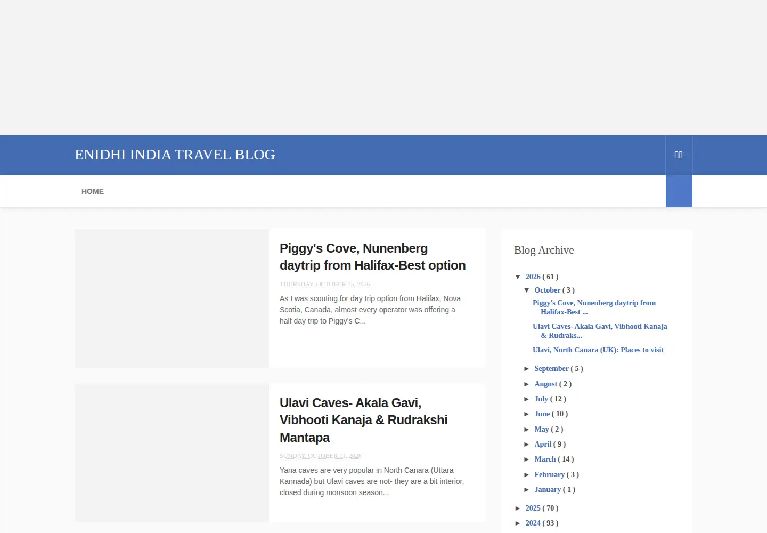767x533 pixels.
Task: Open the October archive link
Action: click(548, 290)
